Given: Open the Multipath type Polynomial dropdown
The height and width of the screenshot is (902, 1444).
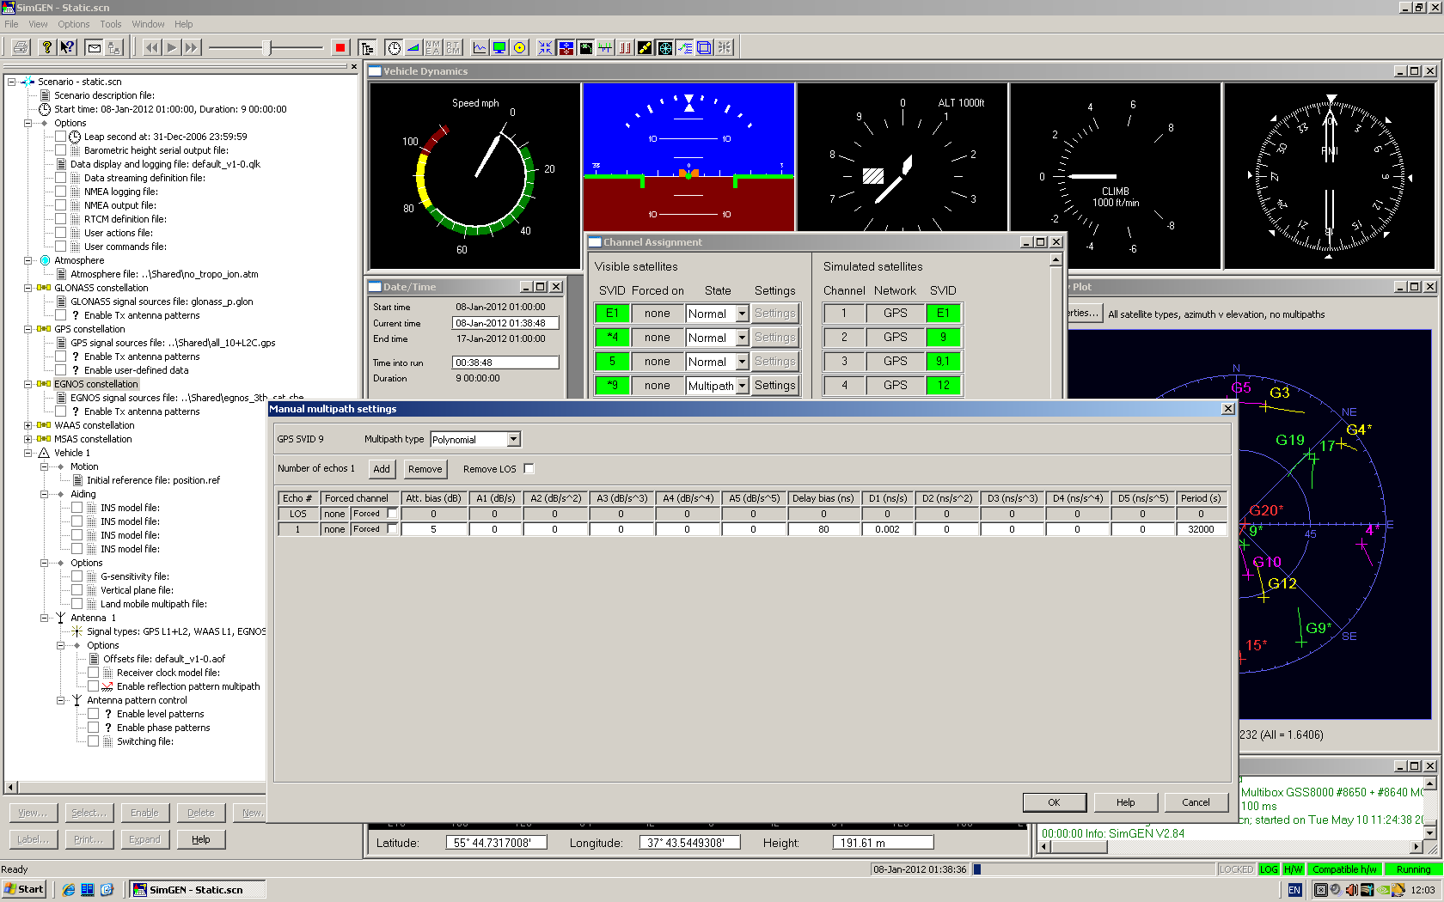Looking at the screenshot, I should point(513,440).
